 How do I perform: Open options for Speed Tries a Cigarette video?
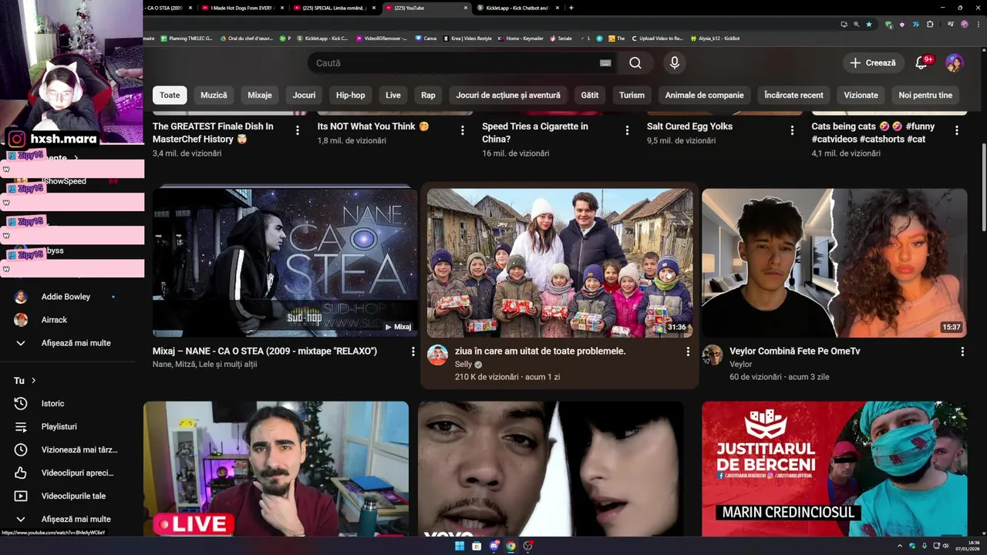628,130
